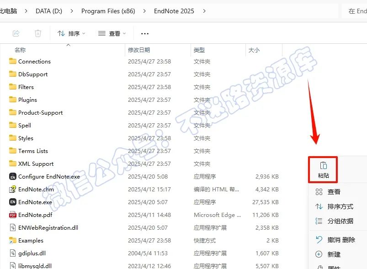Click the file name text DbSupport

click(33, 74)
